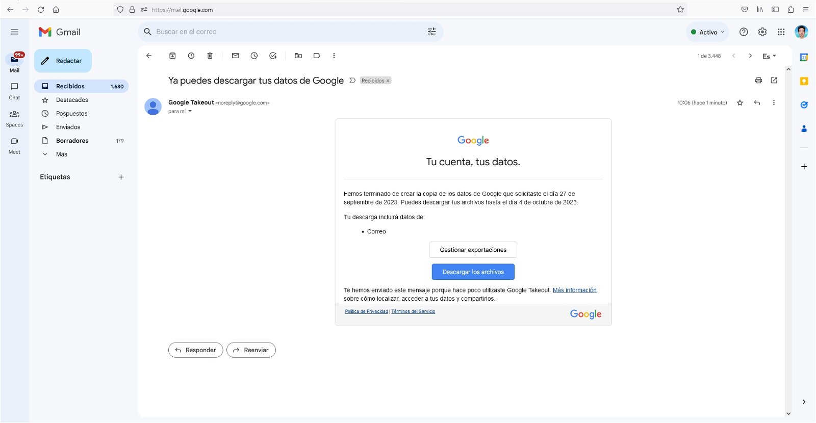Viewport: 816px width, 423px height.
Task: Reply using the arrow icon by timestamp
Action: point(757,103)
